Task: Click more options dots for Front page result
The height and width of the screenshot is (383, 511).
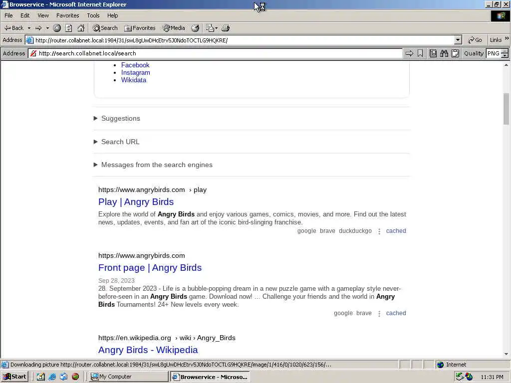Action: point(379,314)
